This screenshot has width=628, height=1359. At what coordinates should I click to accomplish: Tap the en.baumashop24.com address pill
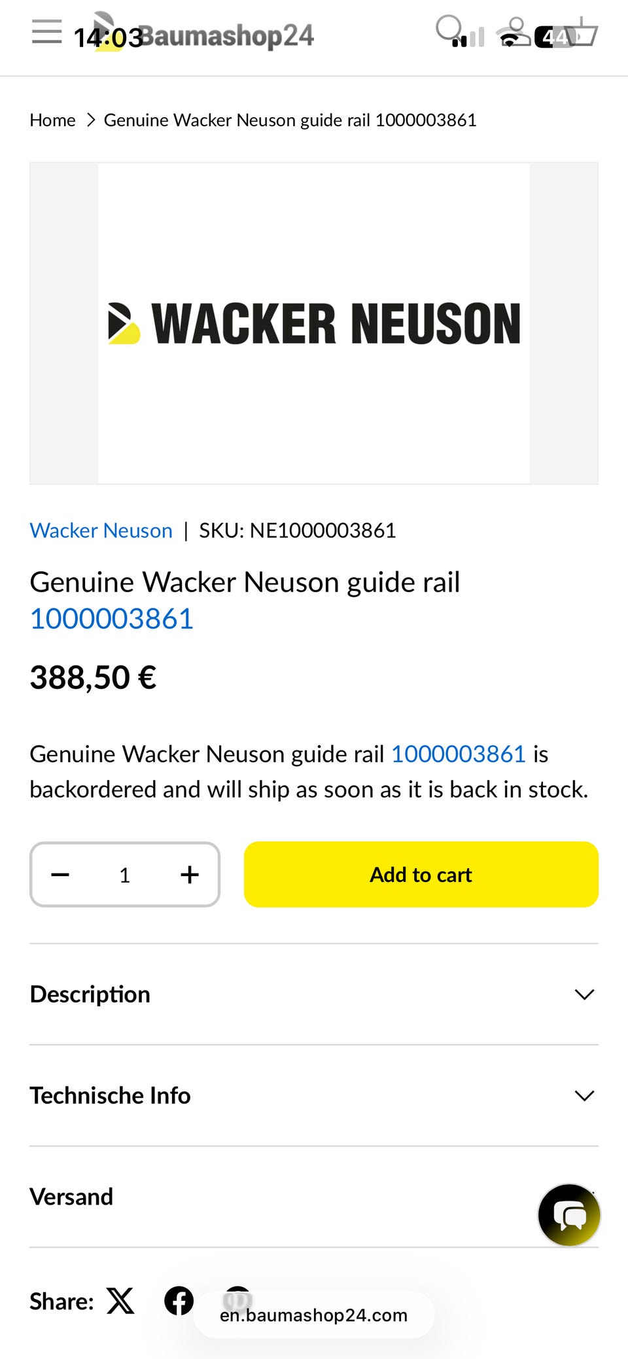pyautogui.click(x=314, y=1315)
